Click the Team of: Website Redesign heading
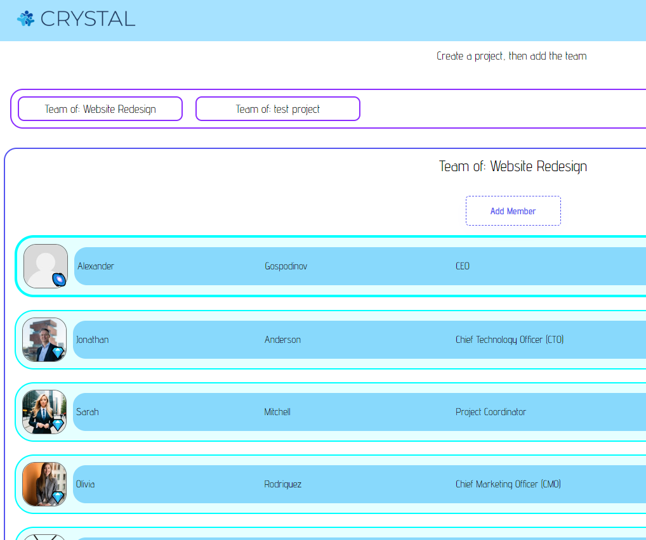 [513, 166]
